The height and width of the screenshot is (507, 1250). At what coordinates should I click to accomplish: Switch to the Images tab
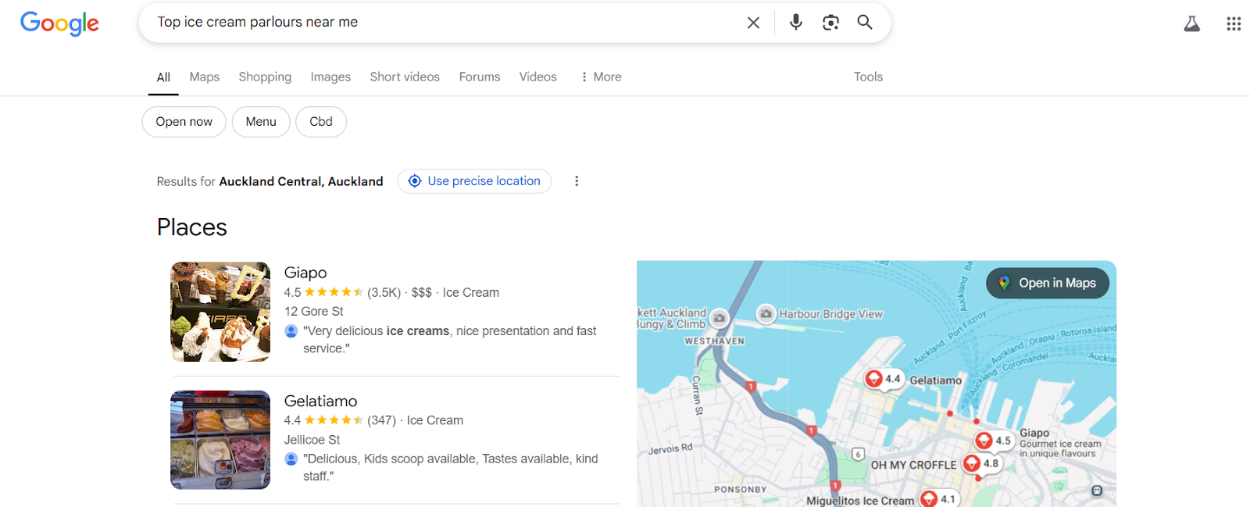pyautogui.click(x=330, y=77)
